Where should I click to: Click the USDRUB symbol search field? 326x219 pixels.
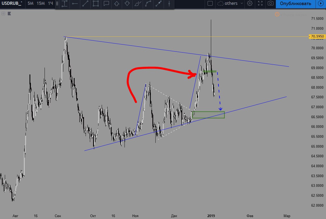(12, 3)
